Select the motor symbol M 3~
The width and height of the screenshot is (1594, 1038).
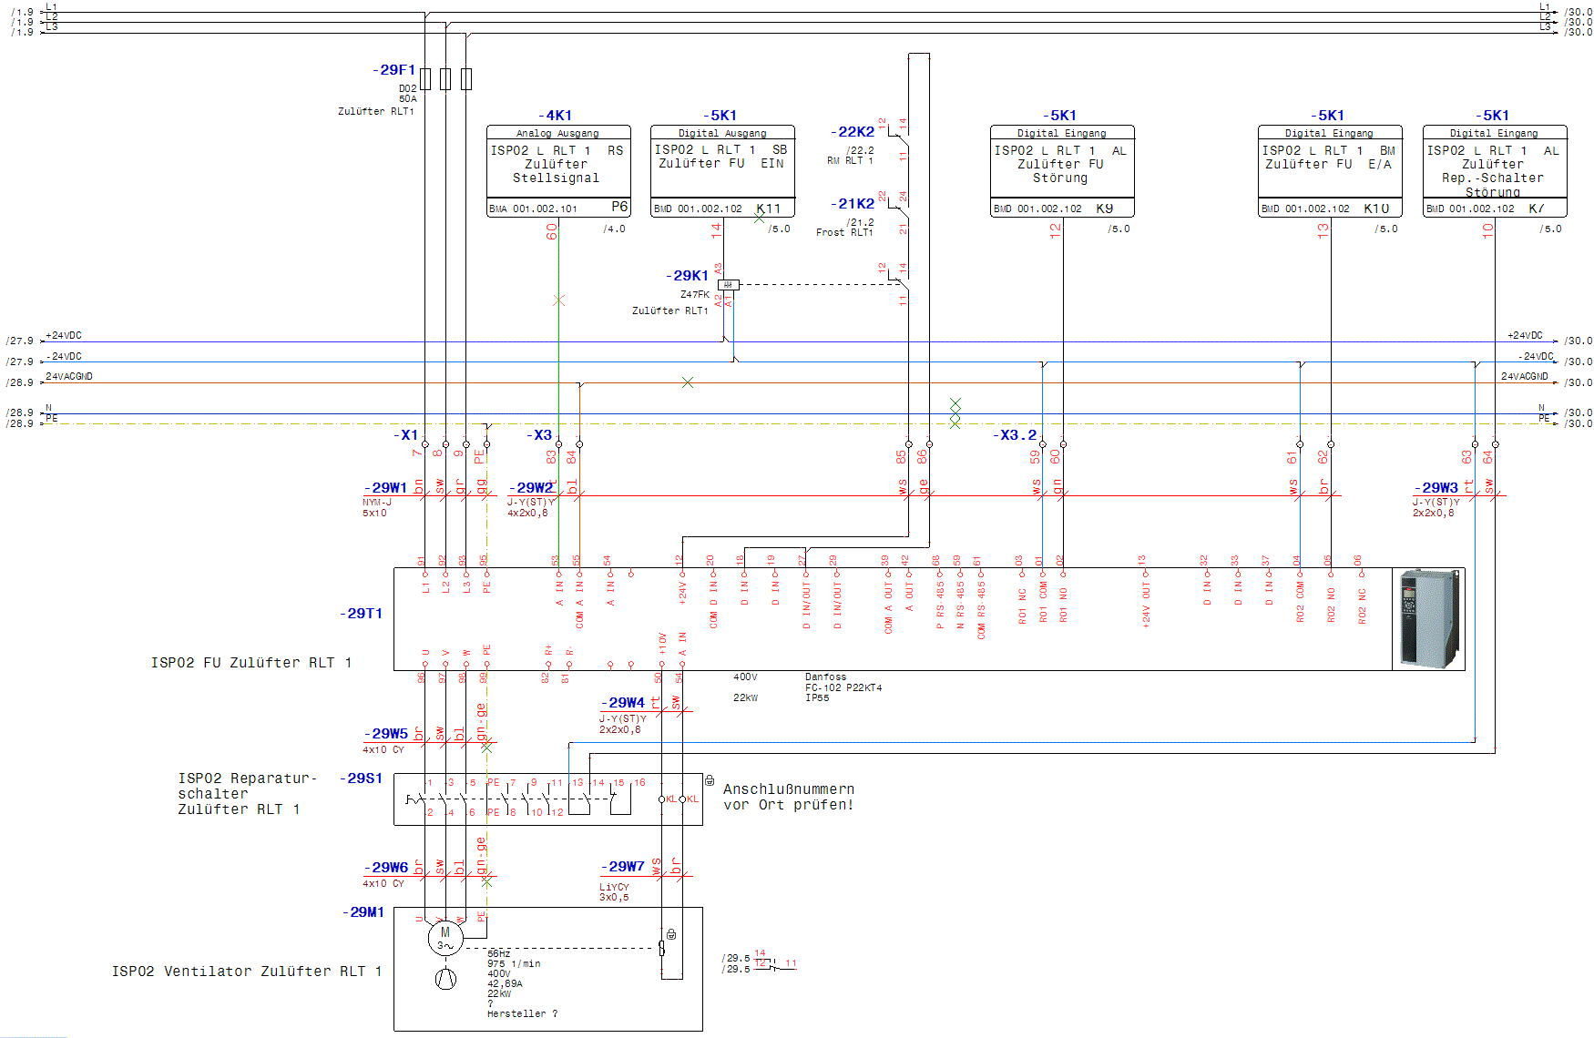click(445, 938)
